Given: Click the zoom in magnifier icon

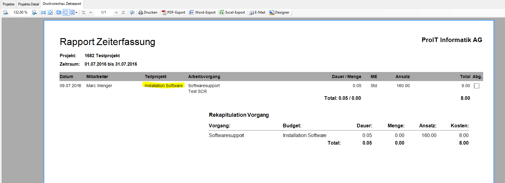Looking at the screenshot, I should [x=34, y=12].
